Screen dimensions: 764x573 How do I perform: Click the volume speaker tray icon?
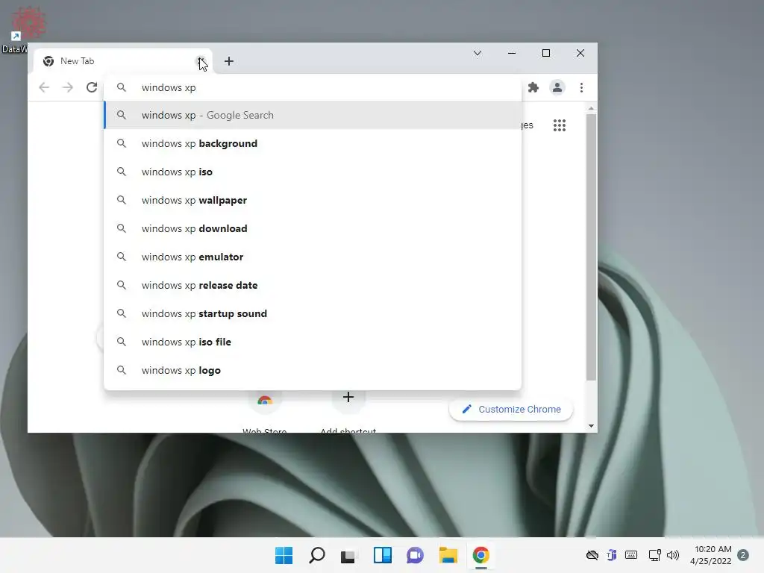(673, 555)
